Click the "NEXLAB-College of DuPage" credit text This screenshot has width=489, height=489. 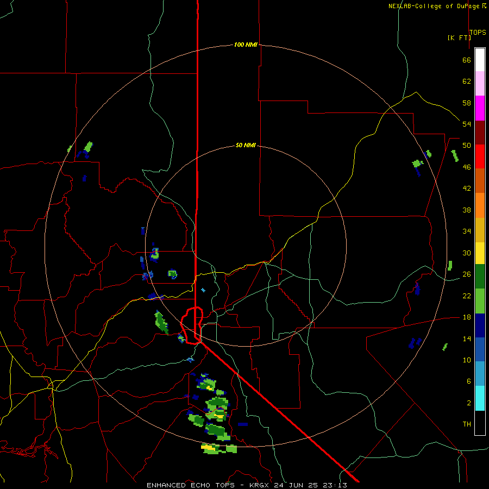434,6
